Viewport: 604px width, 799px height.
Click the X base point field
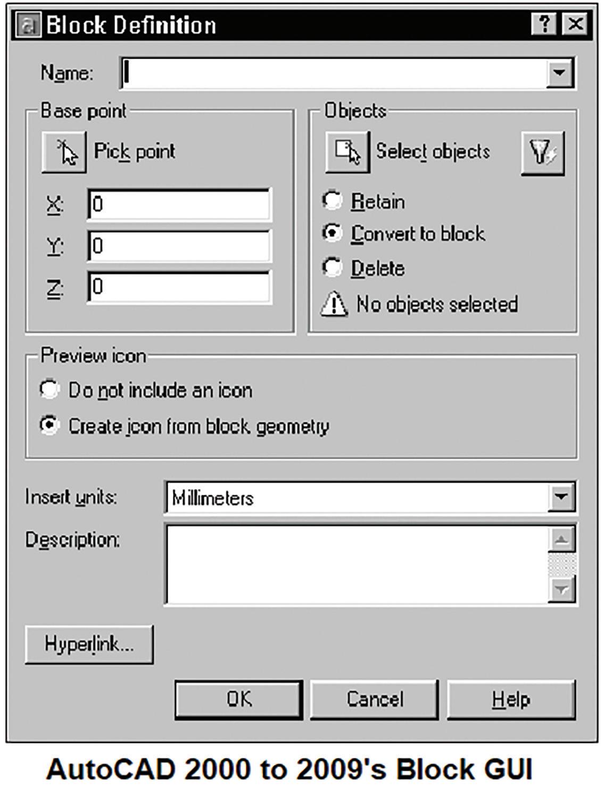179,204
